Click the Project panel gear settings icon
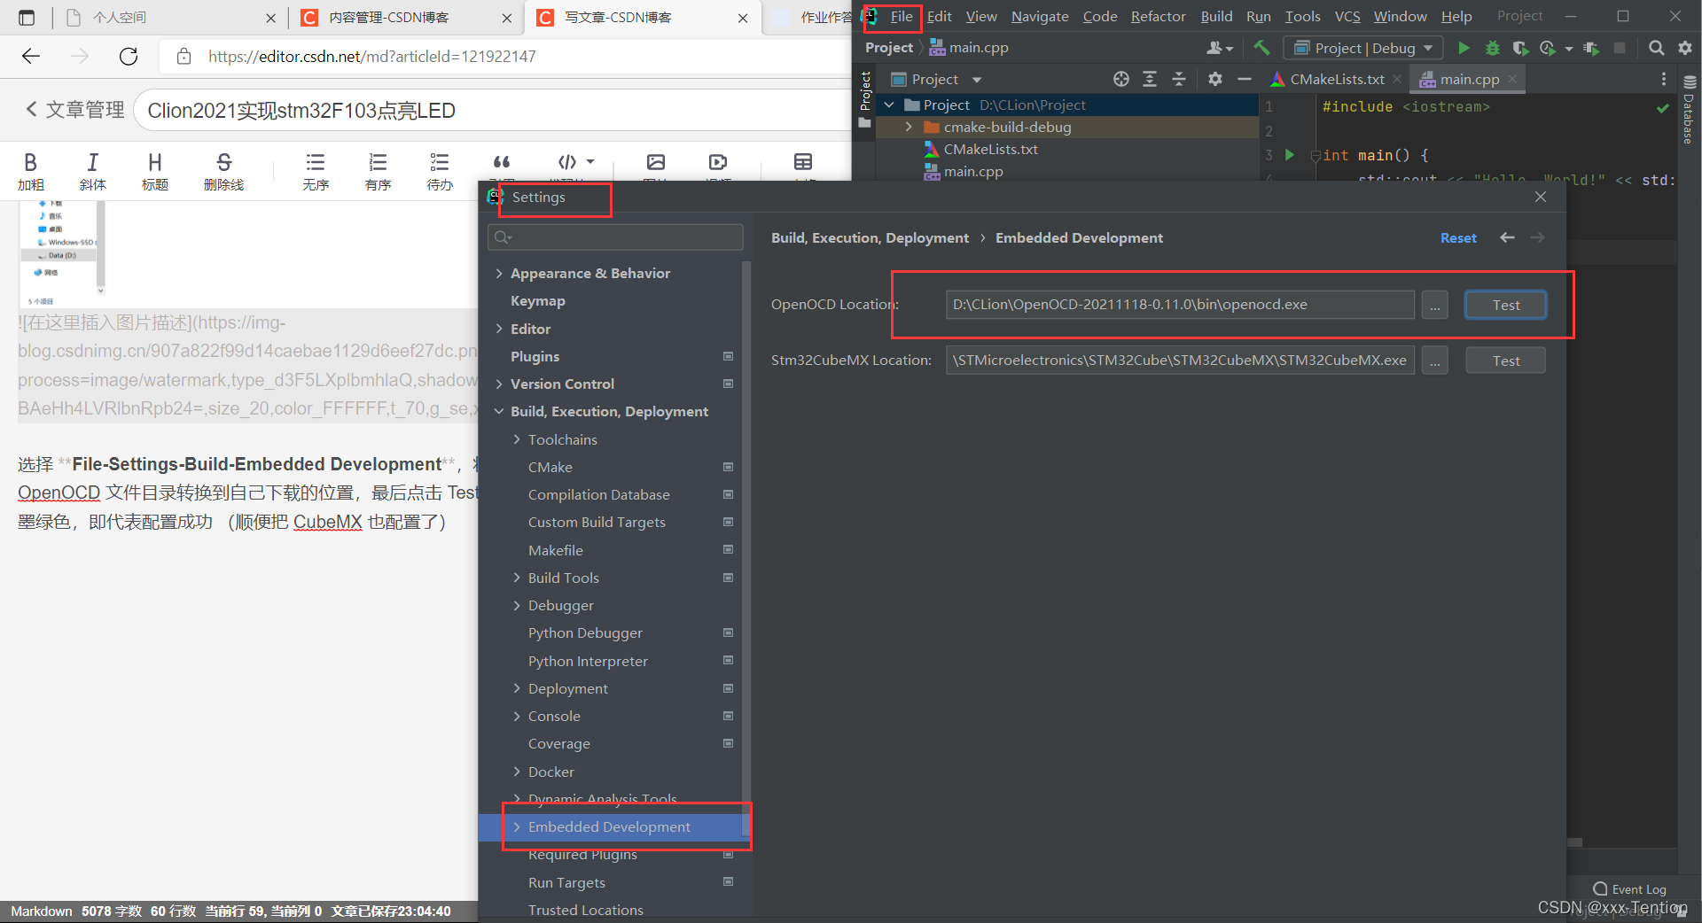The width and height of the screenshot is (1702, 923). (x=1214, y=79)
